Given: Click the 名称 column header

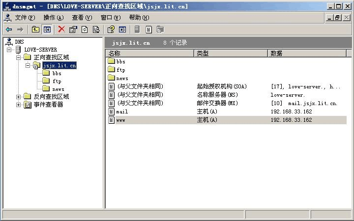Looking at the screenshot, I should click(x=149, y=53).
